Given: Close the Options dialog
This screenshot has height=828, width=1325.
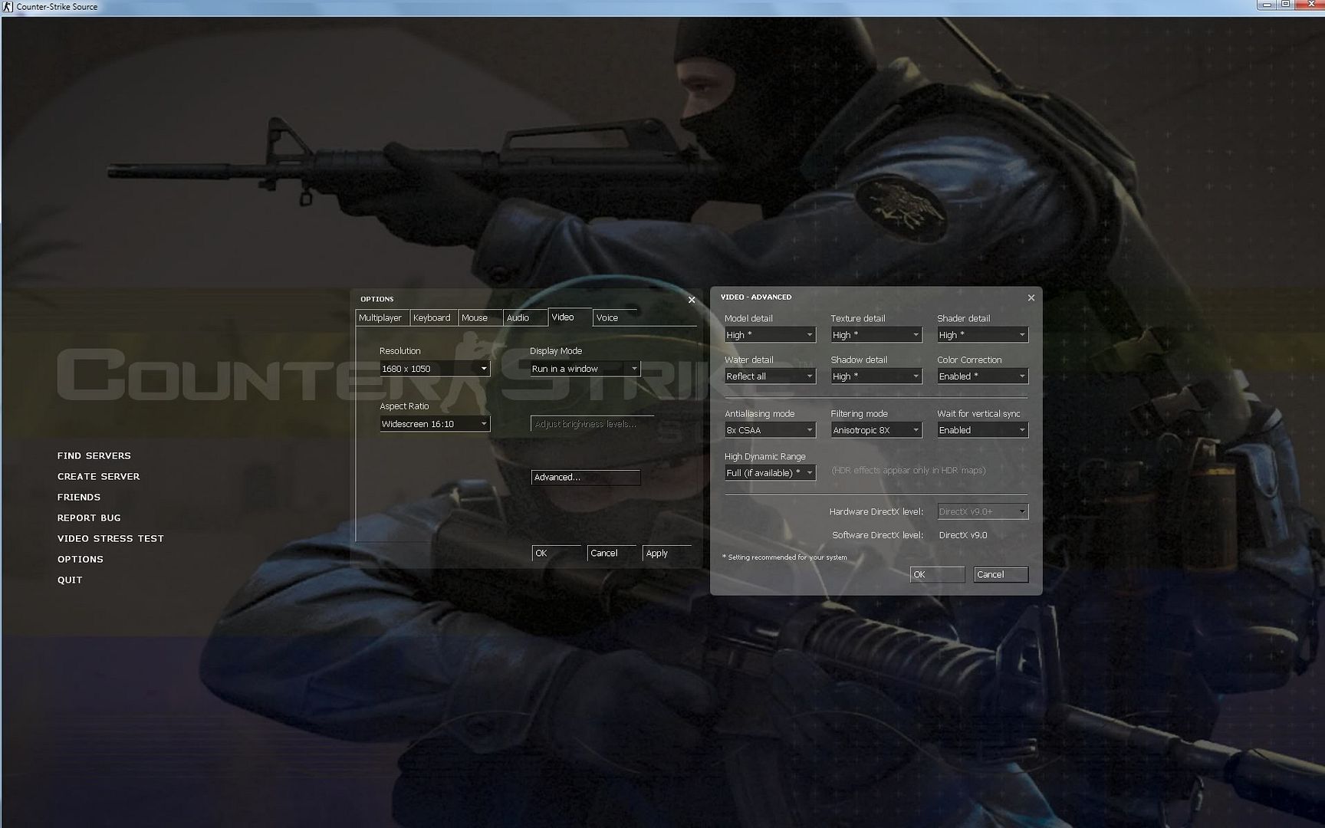Looking at the screenshot, I should tap(692, 300).
